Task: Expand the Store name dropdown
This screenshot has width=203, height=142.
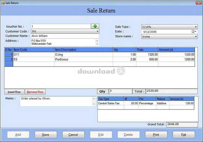Action: 196,37
